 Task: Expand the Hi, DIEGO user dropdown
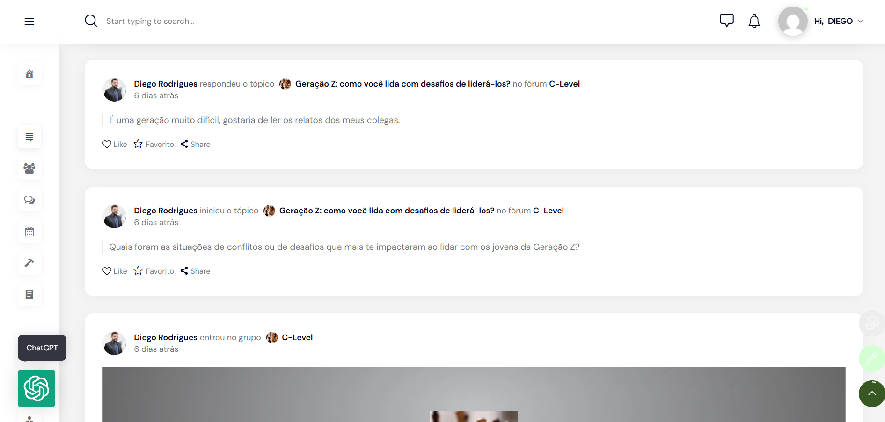(x=839, y=21)
